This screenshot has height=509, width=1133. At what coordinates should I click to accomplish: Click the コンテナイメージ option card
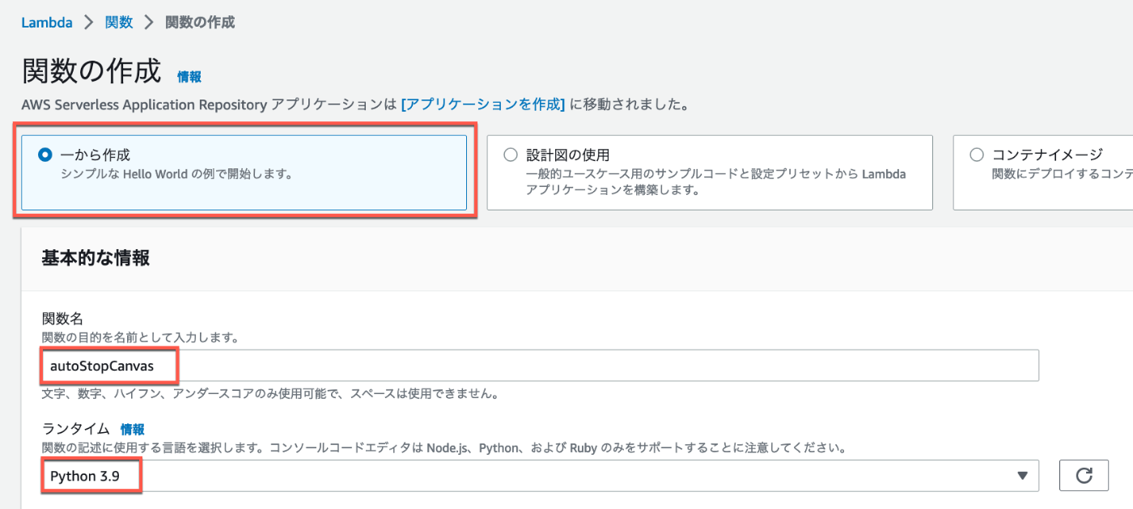pyautogui.click(x=1052, y=172)
